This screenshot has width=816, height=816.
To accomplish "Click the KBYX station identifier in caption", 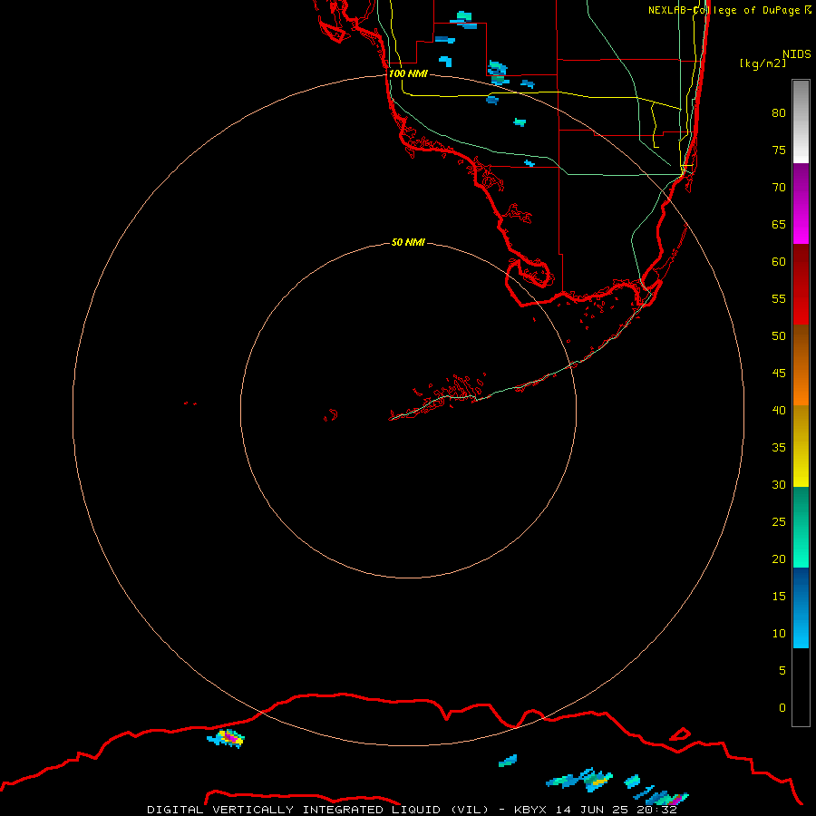I will click(530, 810).
